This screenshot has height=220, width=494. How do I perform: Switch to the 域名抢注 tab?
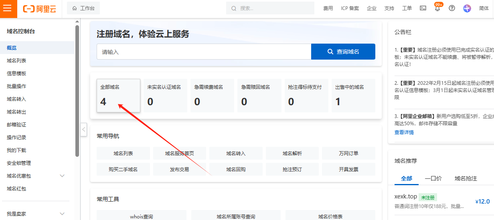(466, 178)
